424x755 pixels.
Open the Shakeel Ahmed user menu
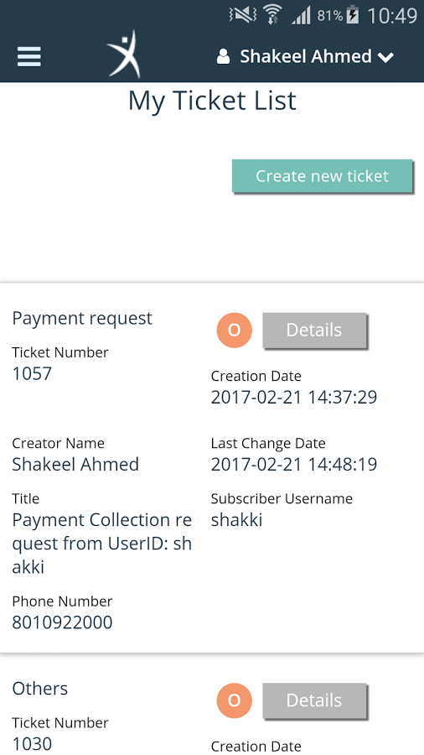305,56
